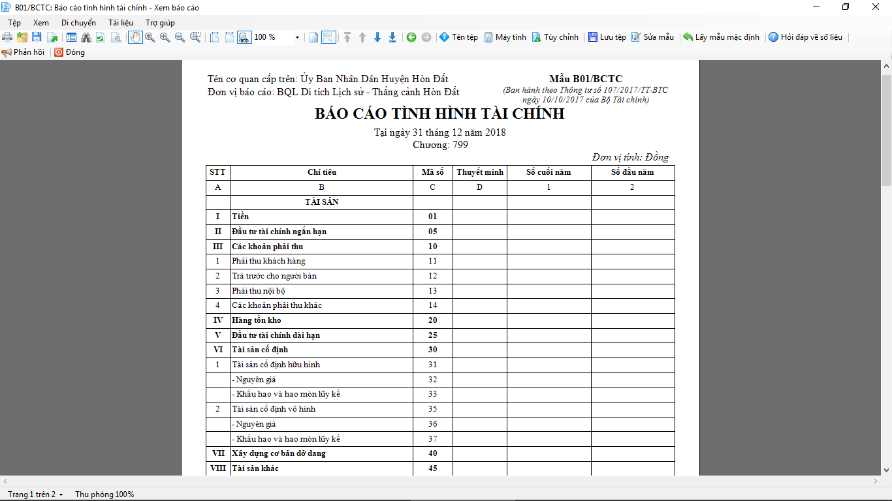Click the blue floppy disk save icon

[37, 37]
